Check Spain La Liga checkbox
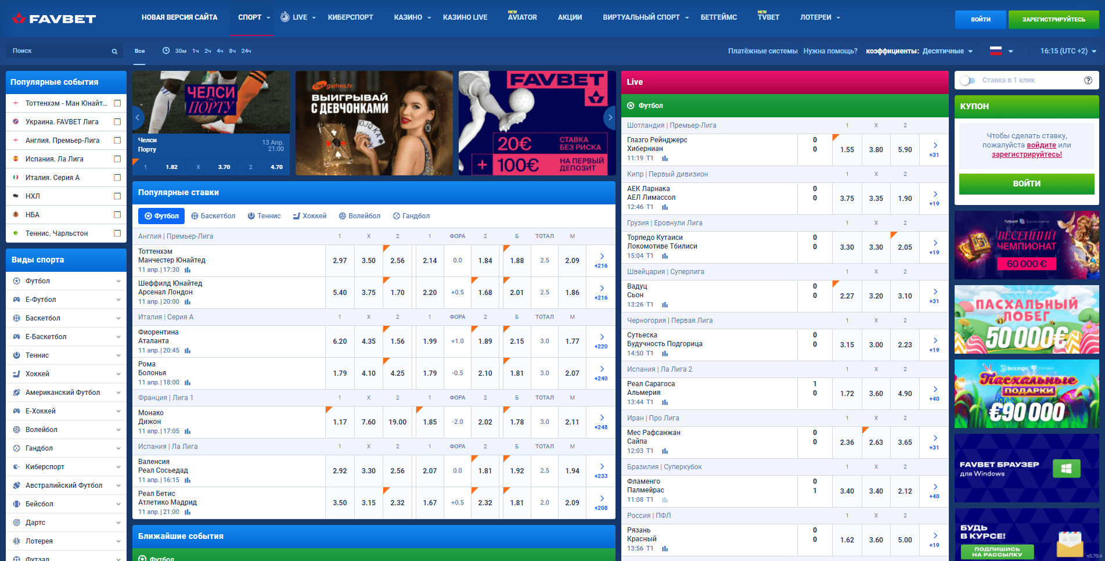This screenshot has width=1105, height=561. point(117,159)
